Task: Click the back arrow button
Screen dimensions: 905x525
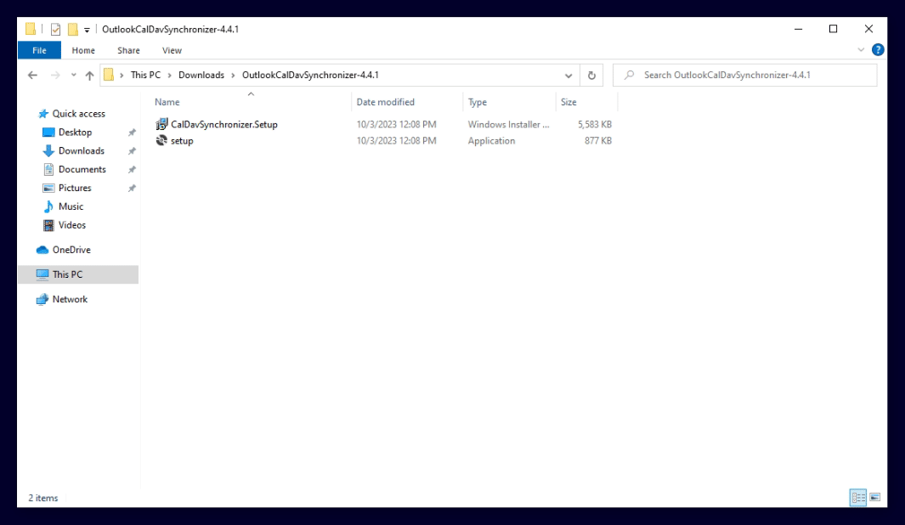Action: (x=32, y=75)
